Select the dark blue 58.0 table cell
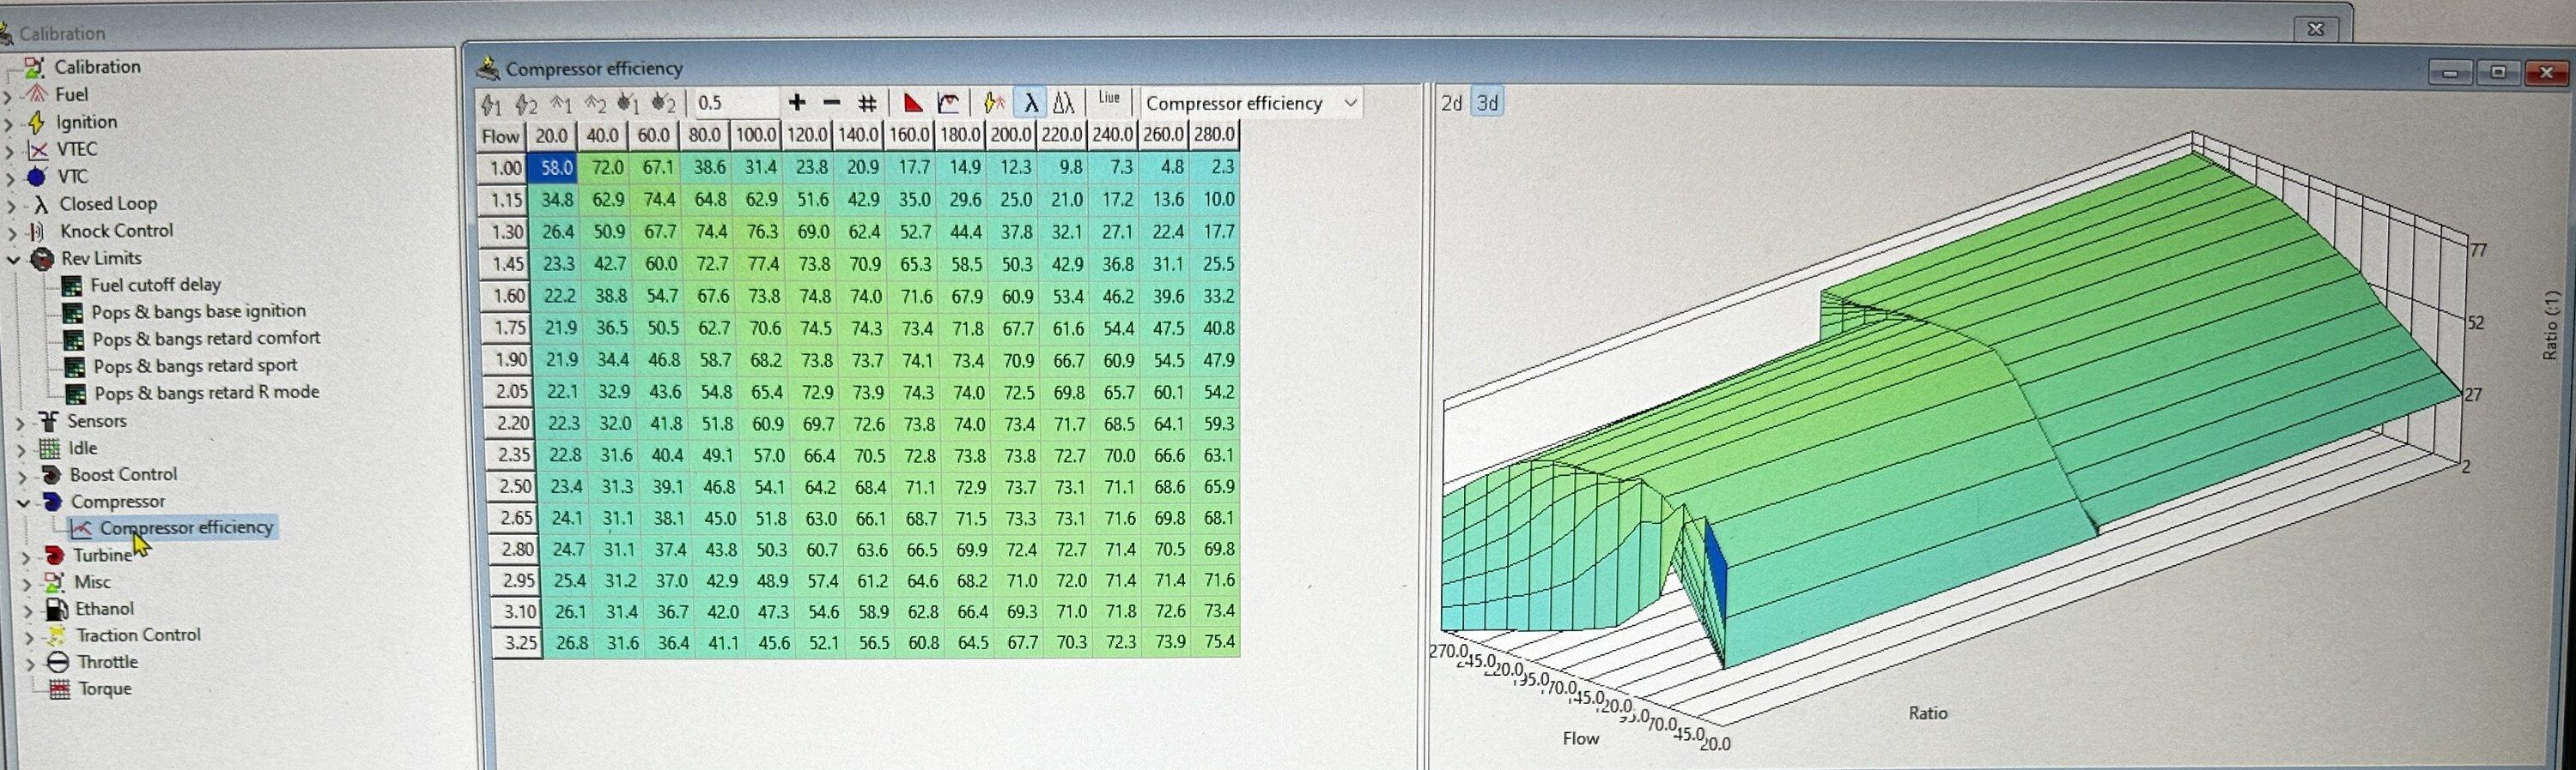This screenshot has width=2576, height=770. 556,168
